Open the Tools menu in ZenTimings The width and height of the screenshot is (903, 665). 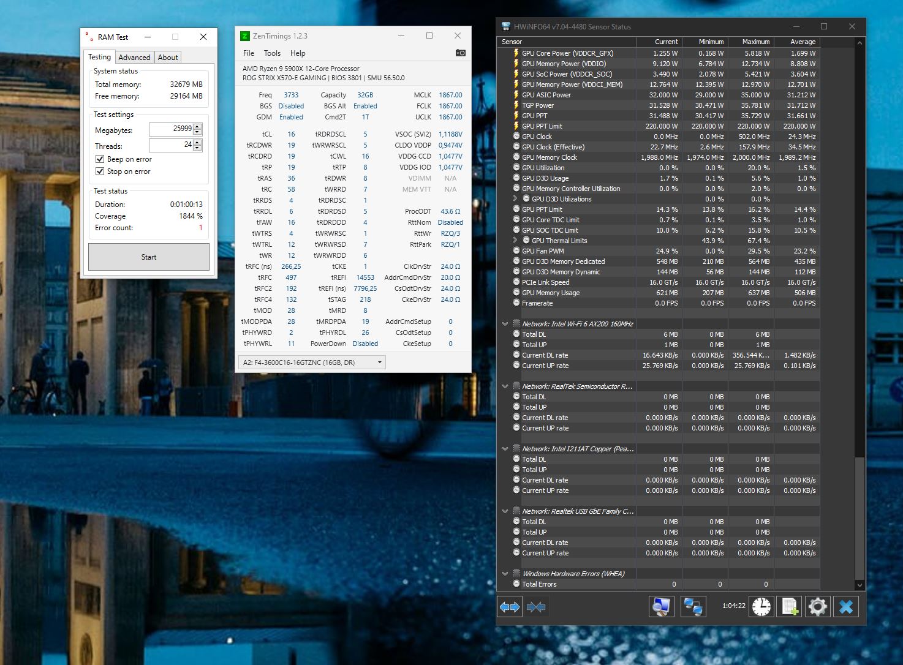click(x=272, y=53)
